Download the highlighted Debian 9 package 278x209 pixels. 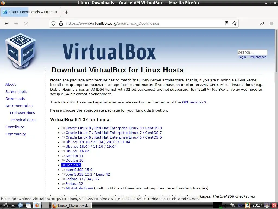[x=71, y=165]
